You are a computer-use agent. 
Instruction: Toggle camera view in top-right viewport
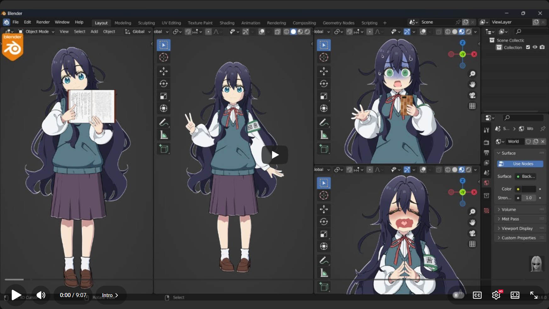tap(472, 95)
